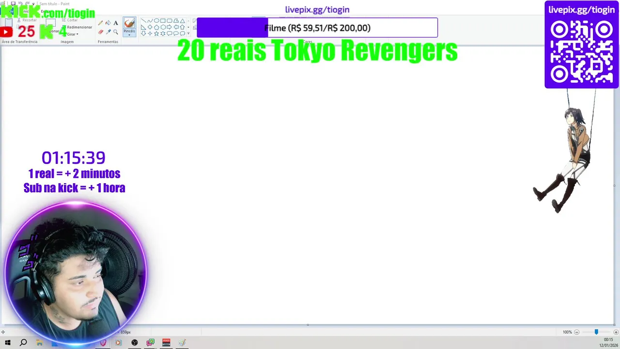Select the Eraser tool
The height and width of the screenshot is (349, 620).
tap(100, 32)
